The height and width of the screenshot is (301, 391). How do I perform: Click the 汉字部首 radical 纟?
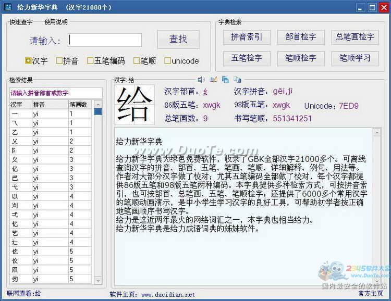pos(205,92)
